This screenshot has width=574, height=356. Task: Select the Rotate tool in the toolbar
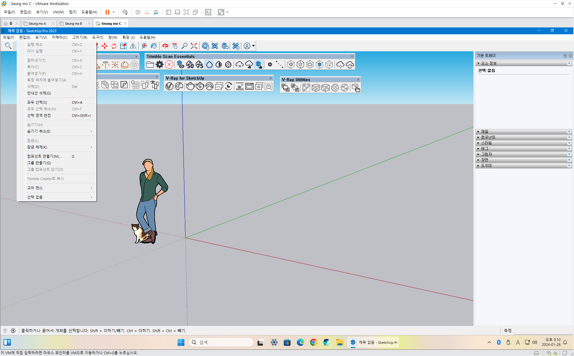pos(114,46)
